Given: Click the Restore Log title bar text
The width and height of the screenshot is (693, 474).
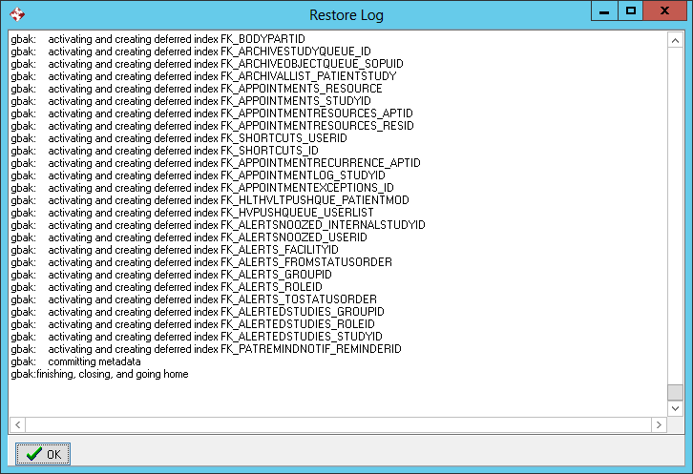Looking at the screenshot, I should pos(346,14).
